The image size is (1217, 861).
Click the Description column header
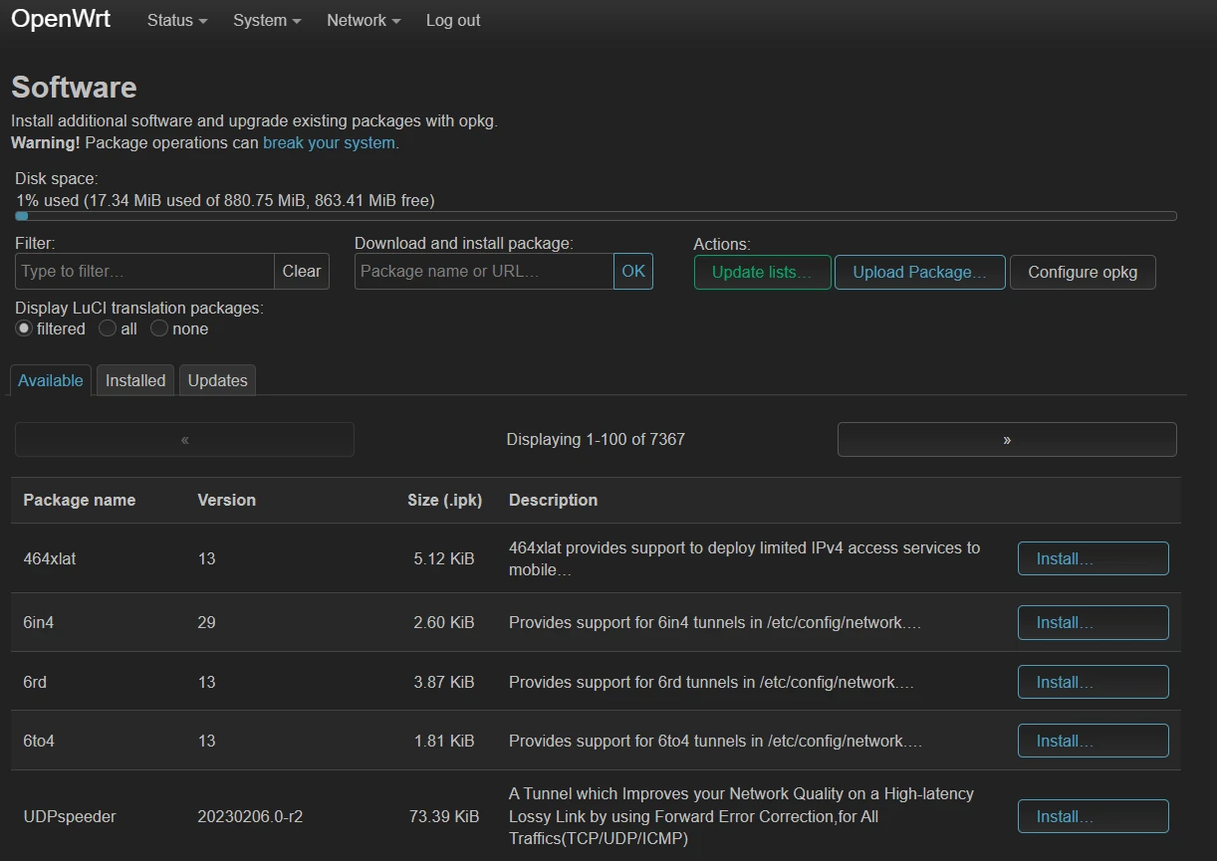coord(554,500)
